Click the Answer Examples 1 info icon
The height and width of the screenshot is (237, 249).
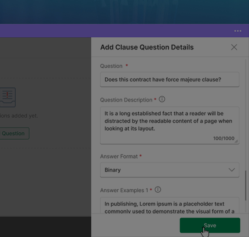tap(158, 190)
